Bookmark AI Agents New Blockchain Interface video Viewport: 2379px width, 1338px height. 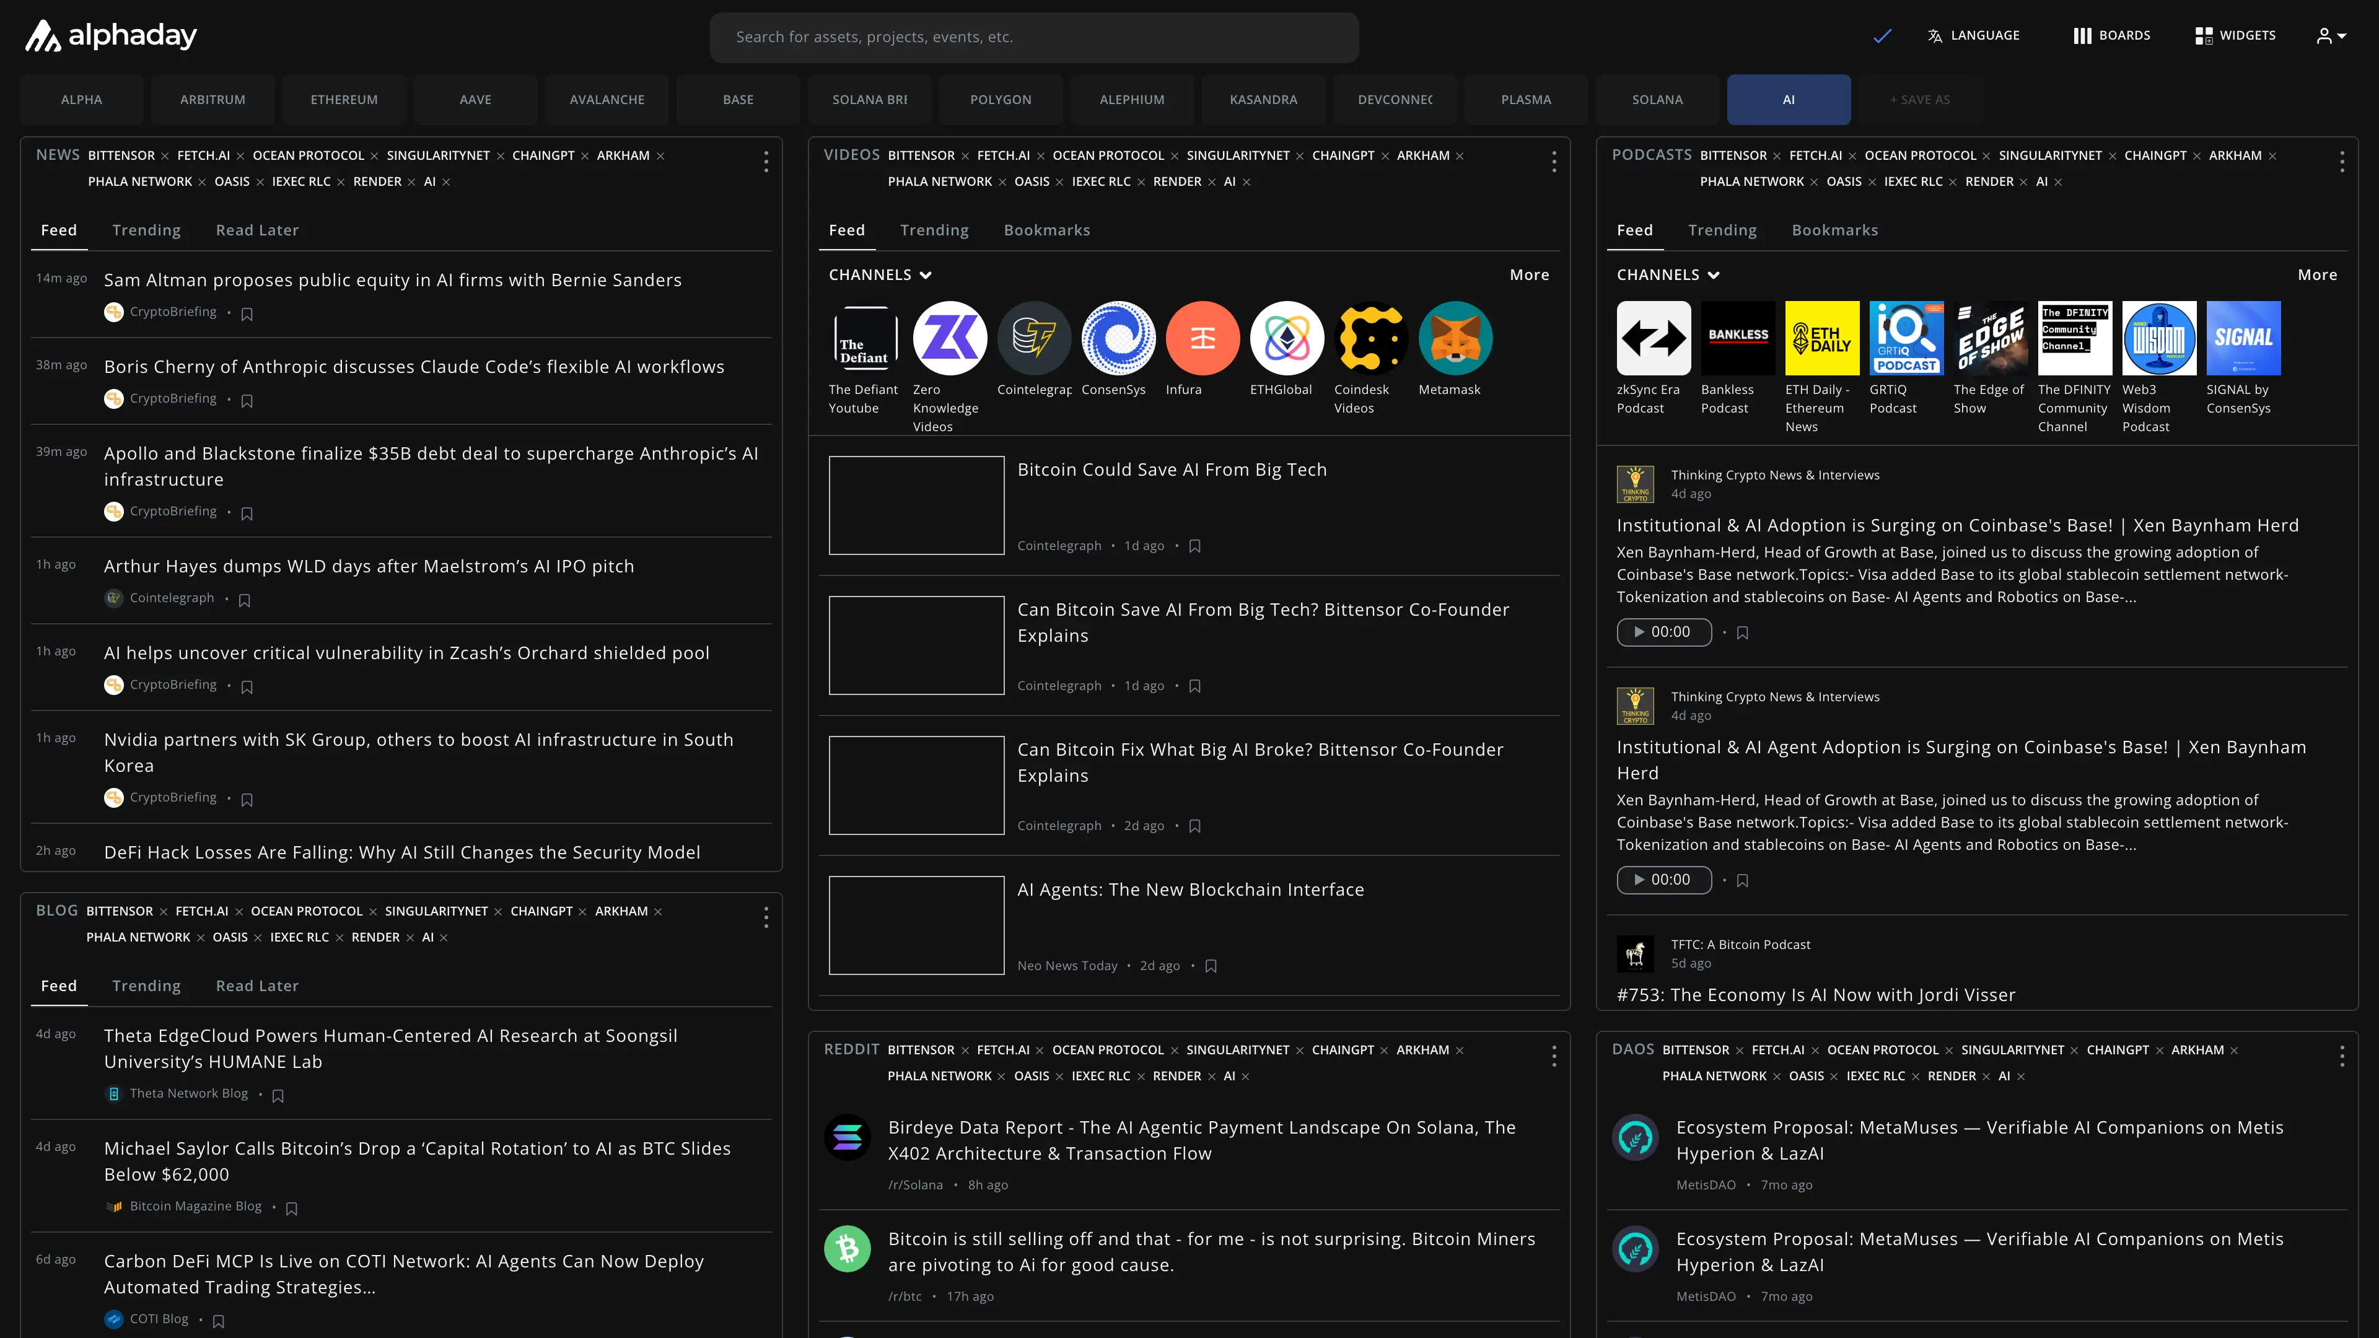[1211, 966]
